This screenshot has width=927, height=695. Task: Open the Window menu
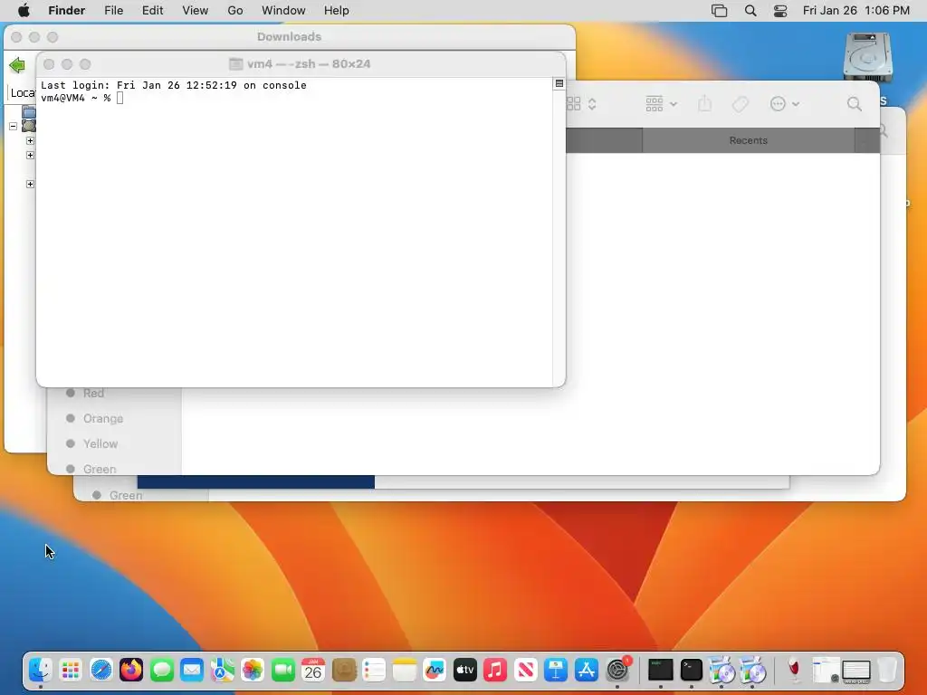pyautogui.click(x=283, y=11)
